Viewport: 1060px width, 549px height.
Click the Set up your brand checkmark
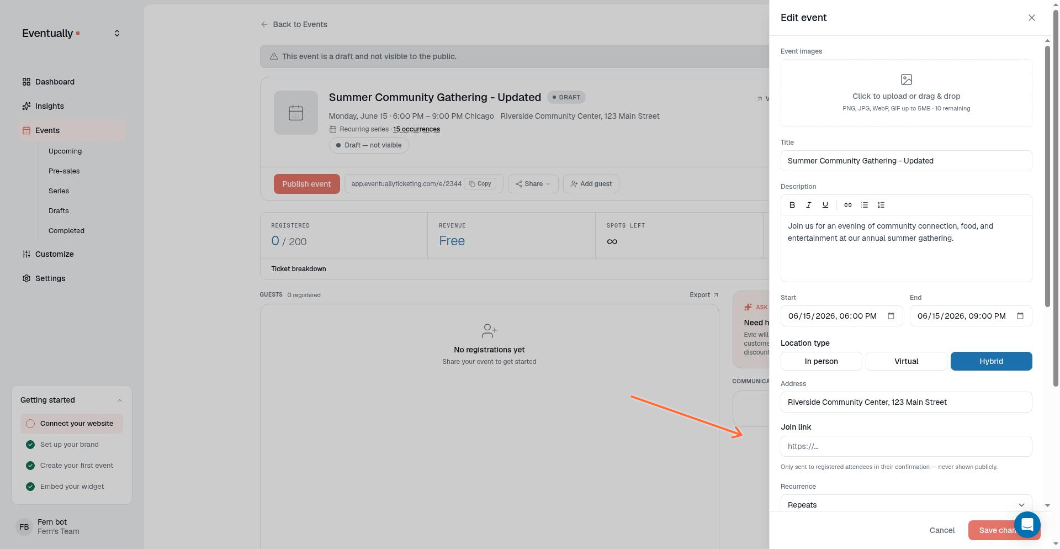pos(30,445)
